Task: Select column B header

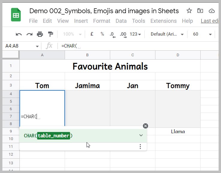Action: pos(87,55)
